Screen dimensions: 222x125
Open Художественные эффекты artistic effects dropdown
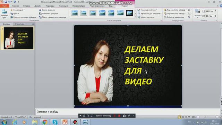tap(24, 17)
